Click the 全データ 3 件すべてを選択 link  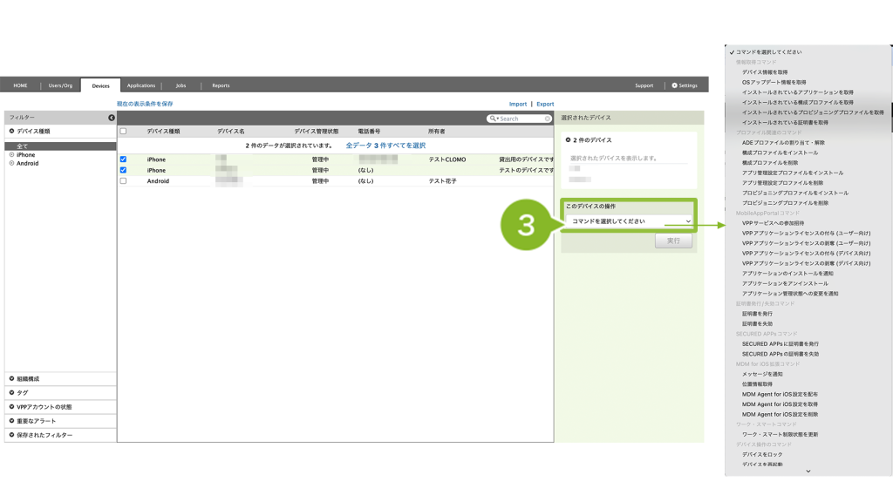click(x=385, y=146)
